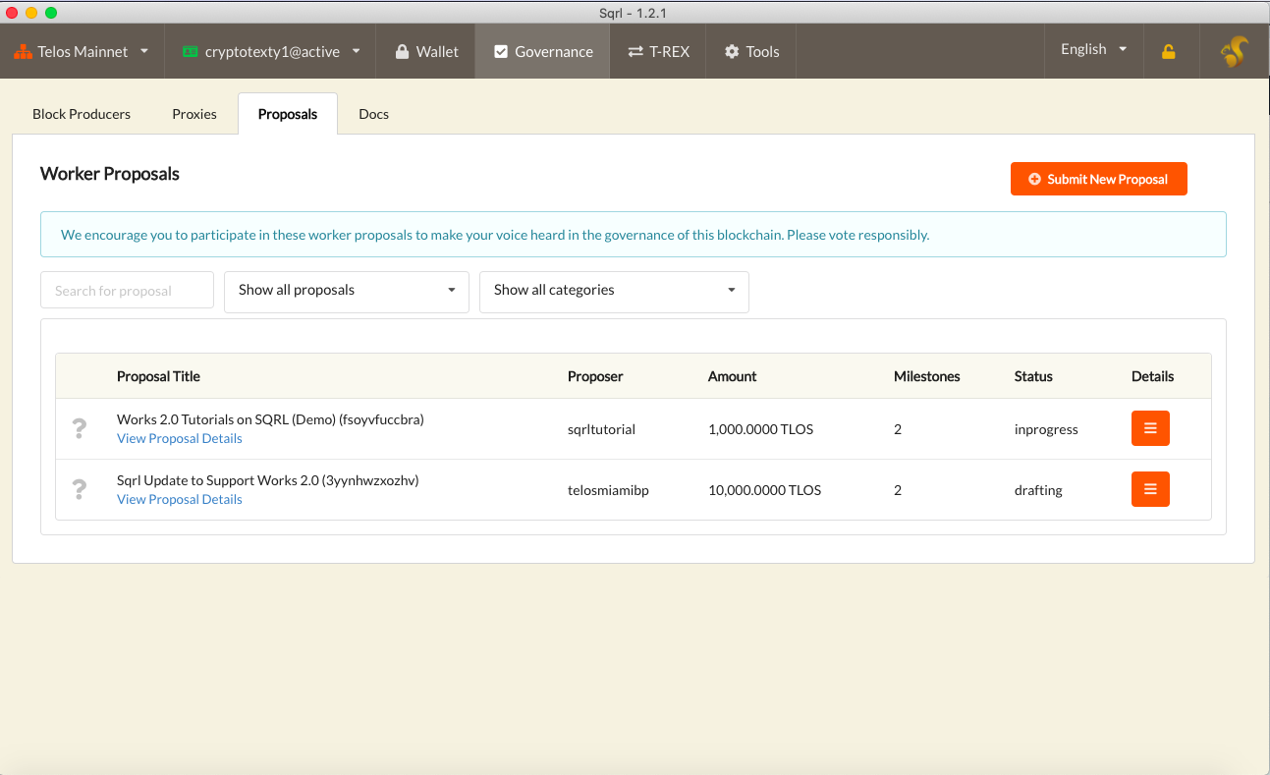The width and height of the screenshot is (1270, 775).
Task: View Proposal Details for Sqrl Update
Action: tap(180, 499)
